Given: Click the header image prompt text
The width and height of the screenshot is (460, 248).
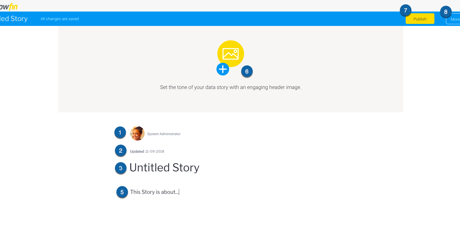Looking at the screenshot, I should coord(231,87).
